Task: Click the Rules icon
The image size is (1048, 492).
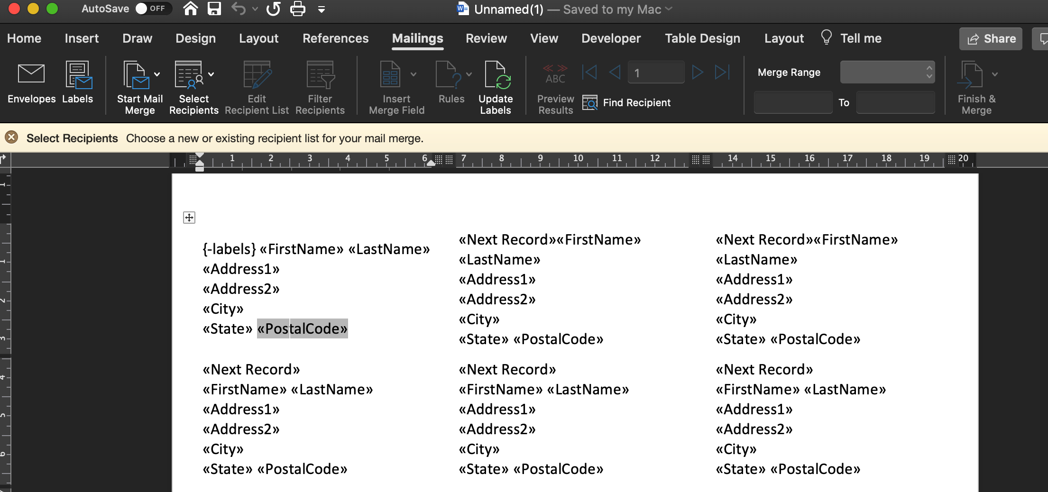Action: tap(448, 74)
